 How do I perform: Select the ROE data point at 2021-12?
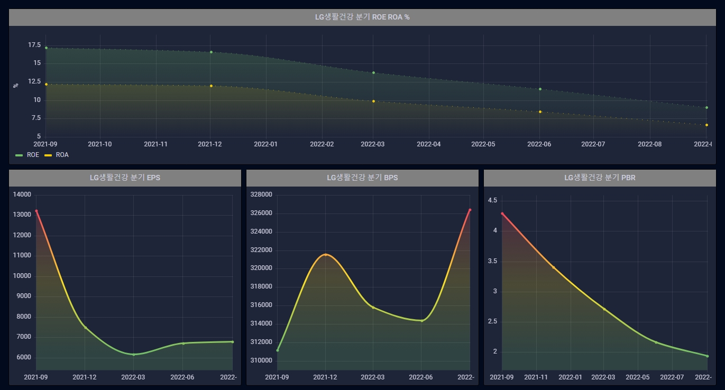pyautogui.click(x=211, y=52)
